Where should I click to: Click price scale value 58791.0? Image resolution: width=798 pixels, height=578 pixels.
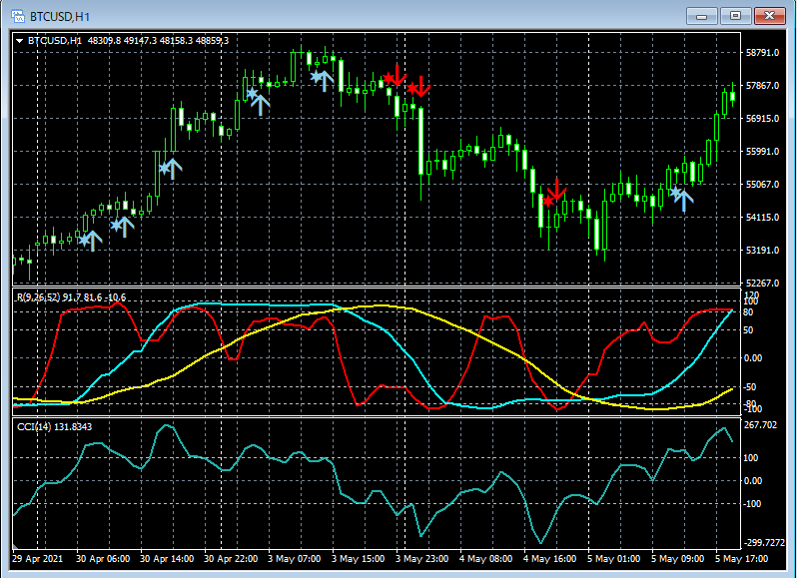(762, 52)
